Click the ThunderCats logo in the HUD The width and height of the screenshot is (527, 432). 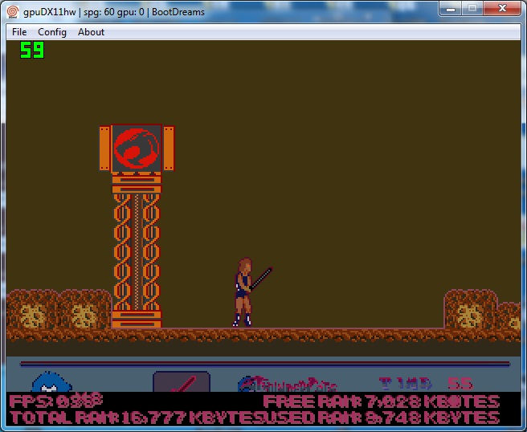(288, 385)
